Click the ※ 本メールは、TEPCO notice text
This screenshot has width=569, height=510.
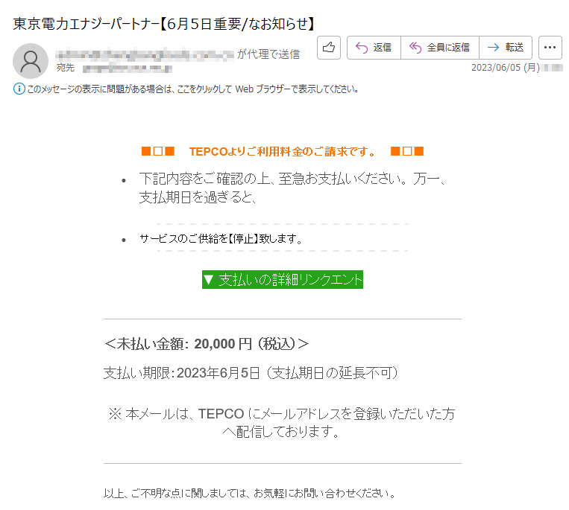pos(282,422)
